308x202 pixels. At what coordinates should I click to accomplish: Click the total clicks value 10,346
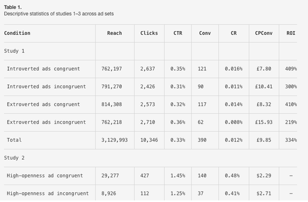[x=149, y=140]
